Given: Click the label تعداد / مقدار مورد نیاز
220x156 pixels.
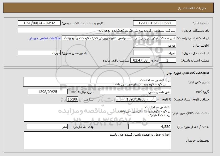Looking at the screenshot, I should 193,127.
